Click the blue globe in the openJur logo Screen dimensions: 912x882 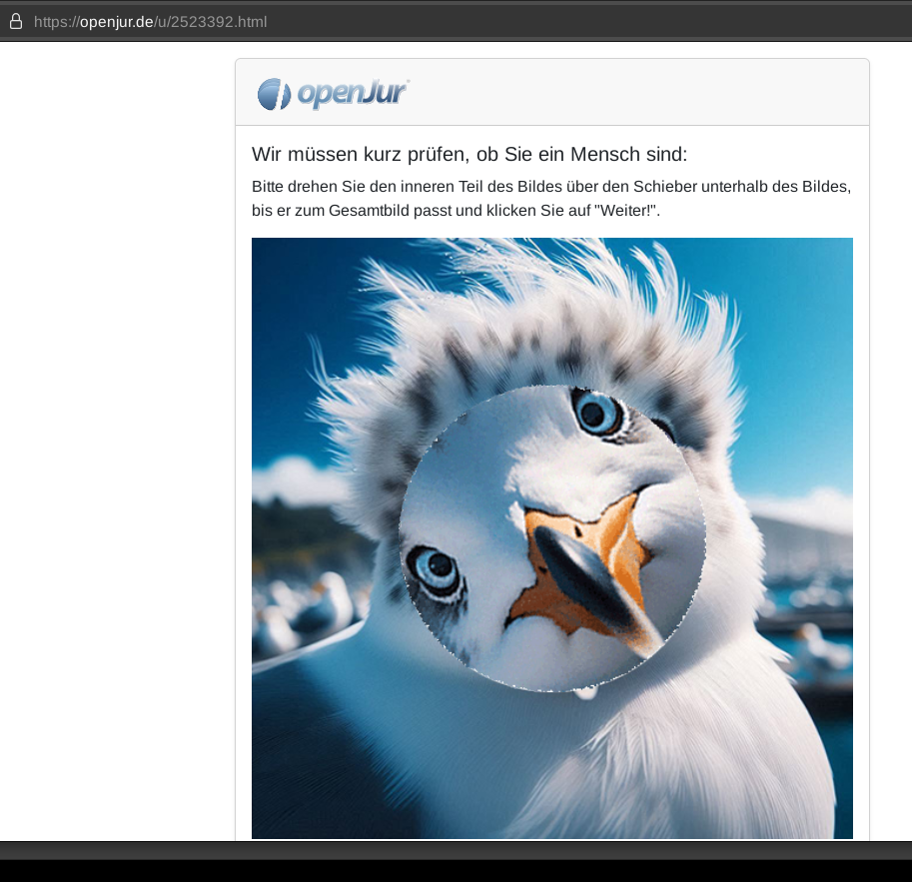pyautogui.click(x=273, y=94)
